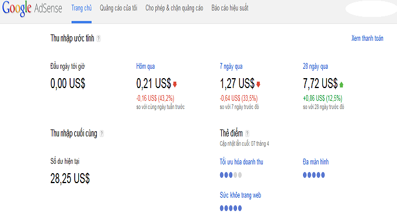Click the Đa màn hình score dots
The height and width of the screenshot is (214, 397).
[314, 175]
